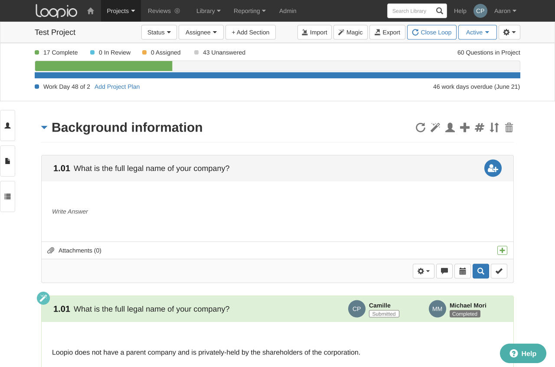Add a question with the section plus icon
The height and width of the screenshot is (367, 555).
coord(465,127)
